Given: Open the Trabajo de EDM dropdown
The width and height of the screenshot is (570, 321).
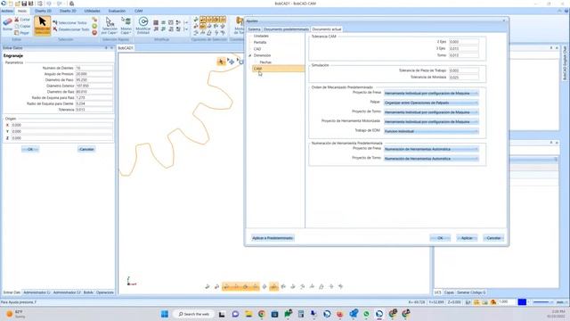Looking at the screenshot, I should pyautogui.click(x=431, y=131).
